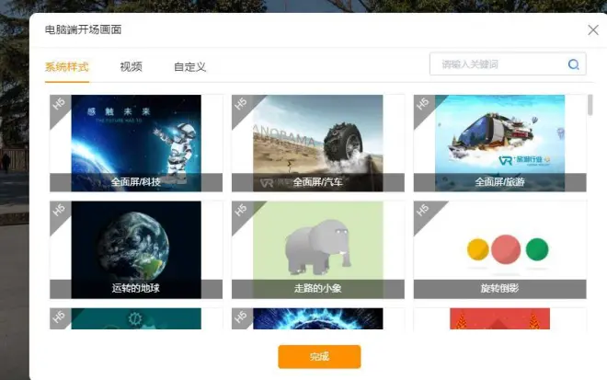Choose the red festive template thumbnail
This screenshot has width=607, height=380.
click(x=499, y=318)
